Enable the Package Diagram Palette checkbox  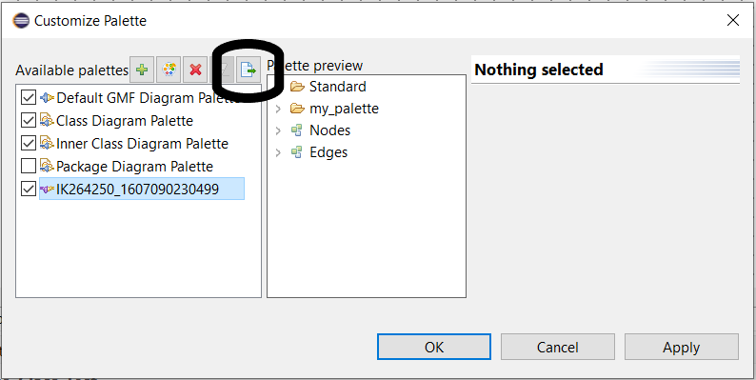click(29, 167)
